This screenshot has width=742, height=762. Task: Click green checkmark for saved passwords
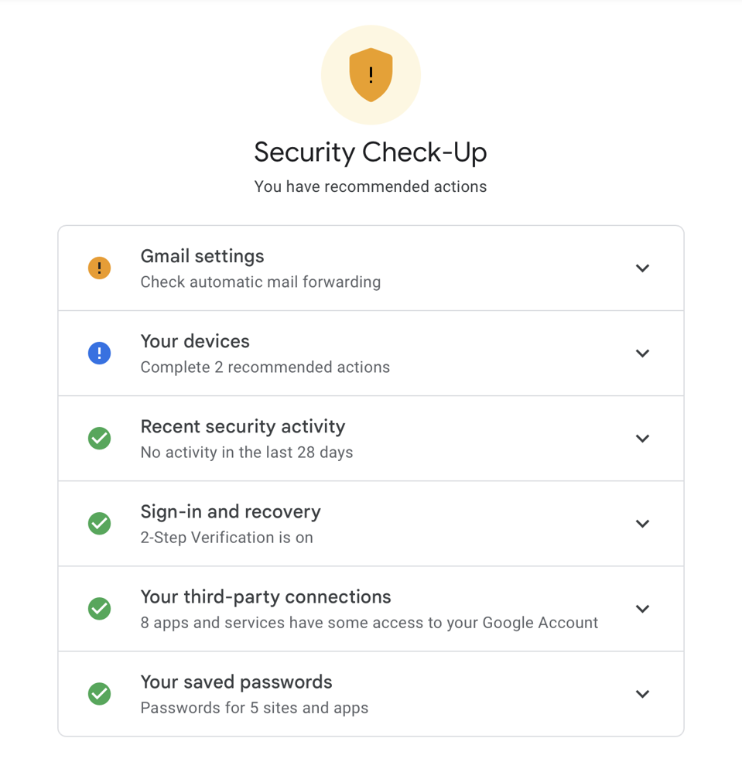point(99,694)
